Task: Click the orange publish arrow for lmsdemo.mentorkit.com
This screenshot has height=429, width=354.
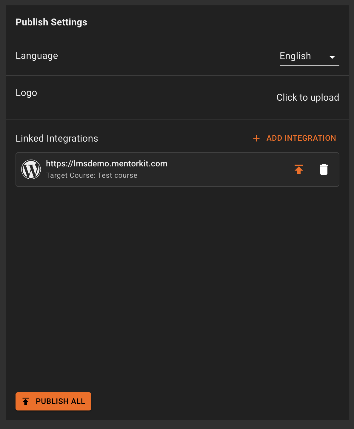Action: click(x=299, y=169)
